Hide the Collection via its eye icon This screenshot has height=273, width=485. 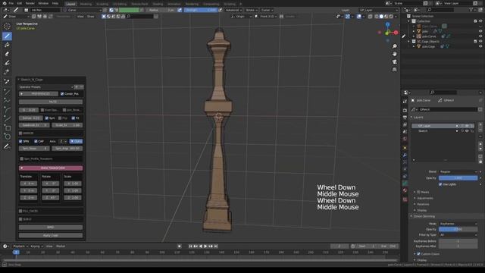[x=480, y=21]
